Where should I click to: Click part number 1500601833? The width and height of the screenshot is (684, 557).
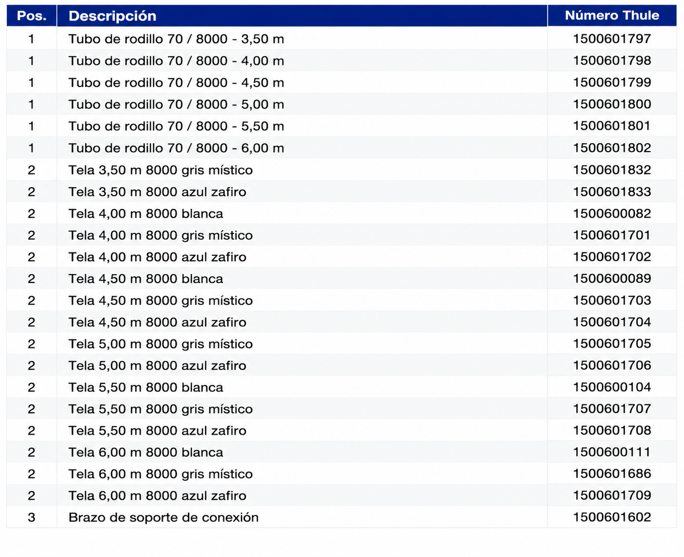[x=612, y=191]
